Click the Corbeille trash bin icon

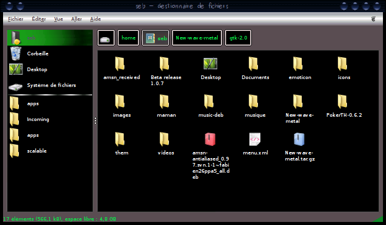[x=16, y=54]
